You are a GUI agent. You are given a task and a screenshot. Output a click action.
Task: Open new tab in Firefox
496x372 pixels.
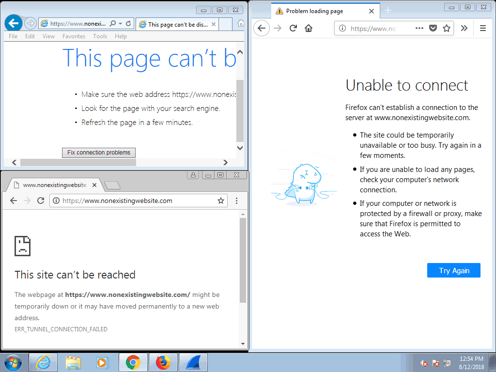pyautogui.click(x=387, y=11)
